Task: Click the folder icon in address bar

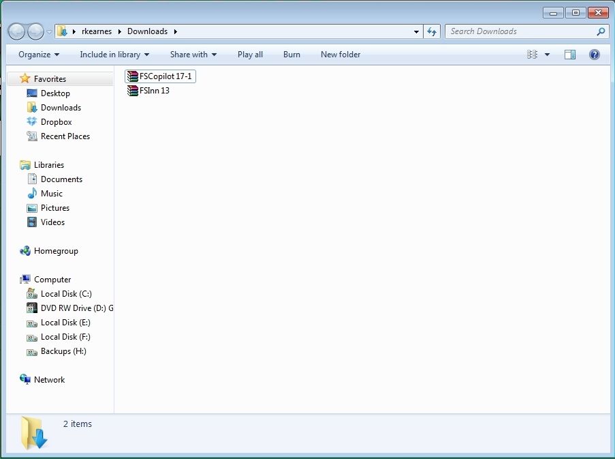Action: click(x=62, y=31)
